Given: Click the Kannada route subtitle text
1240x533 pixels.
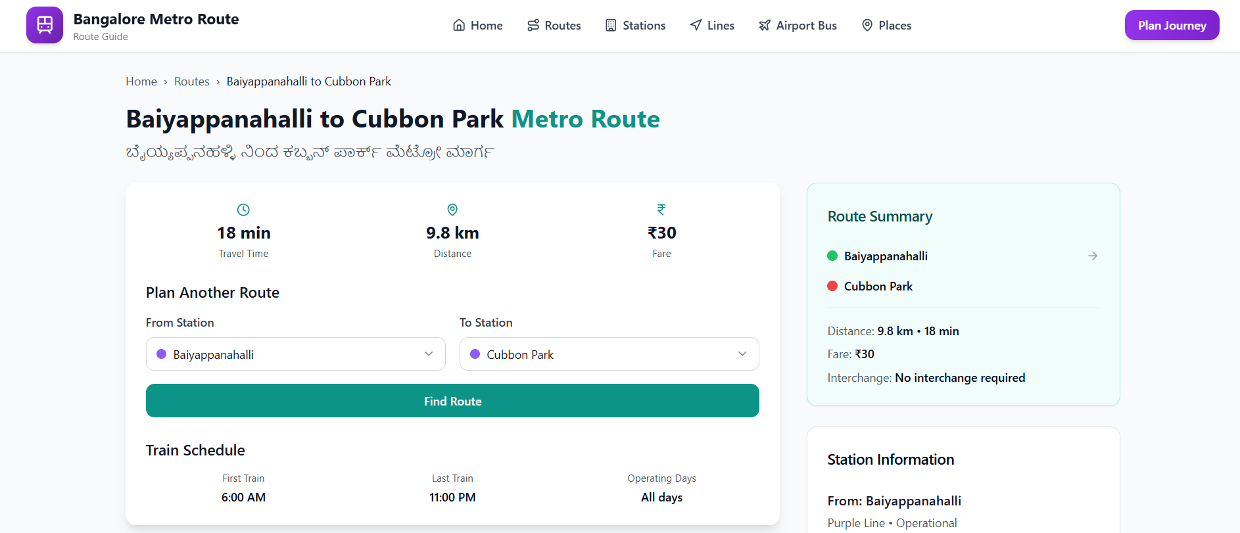Looking at the screenshot, I should point(310,152).
